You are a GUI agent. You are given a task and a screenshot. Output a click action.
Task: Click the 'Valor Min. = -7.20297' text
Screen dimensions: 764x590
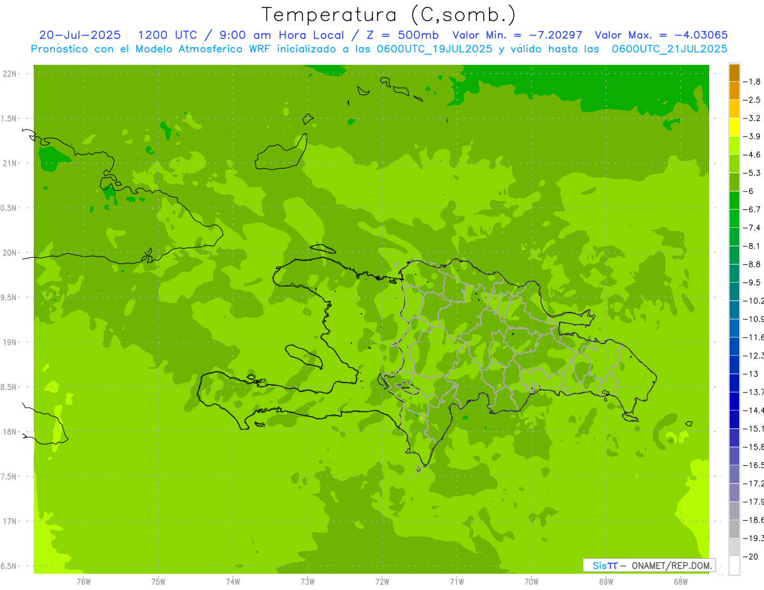tap(517, 35)
